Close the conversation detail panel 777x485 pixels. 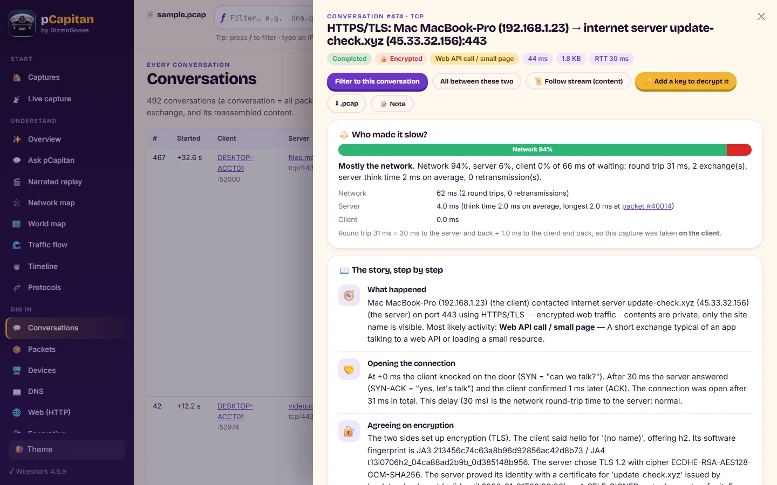pyautogui.click(x=761, y=17)
